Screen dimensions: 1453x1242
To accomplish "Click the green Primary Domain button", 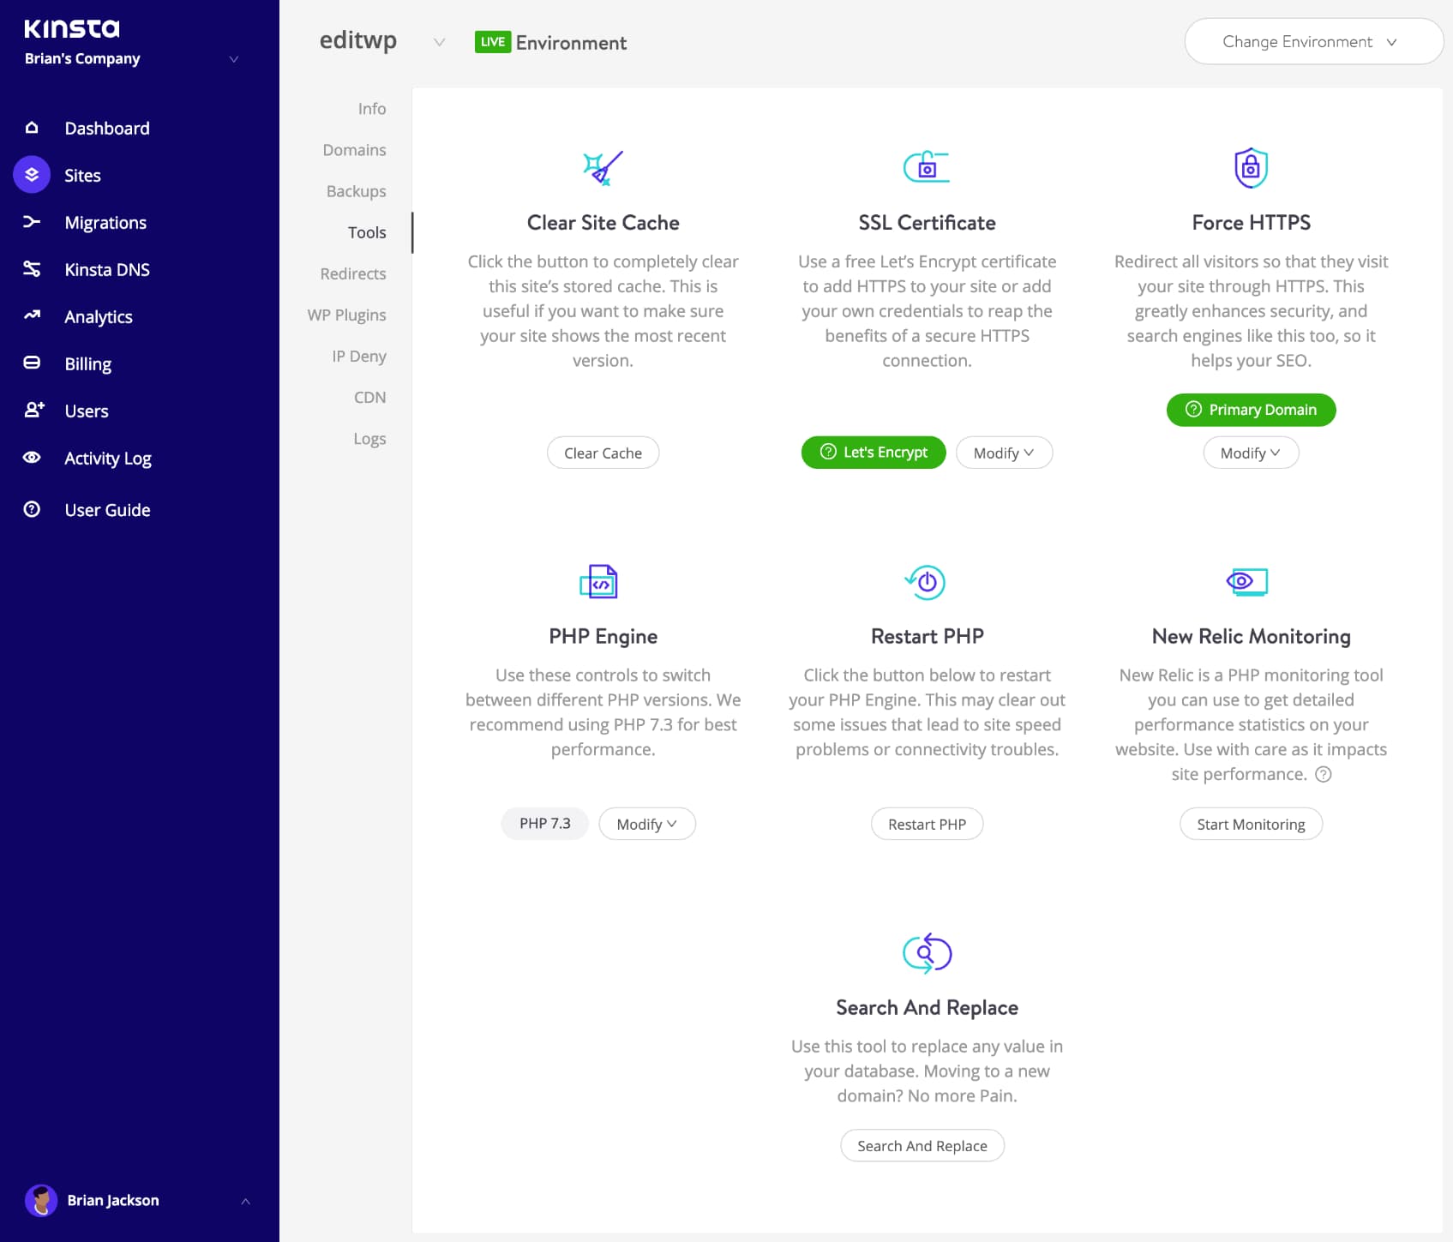I will coord(1251,410).
